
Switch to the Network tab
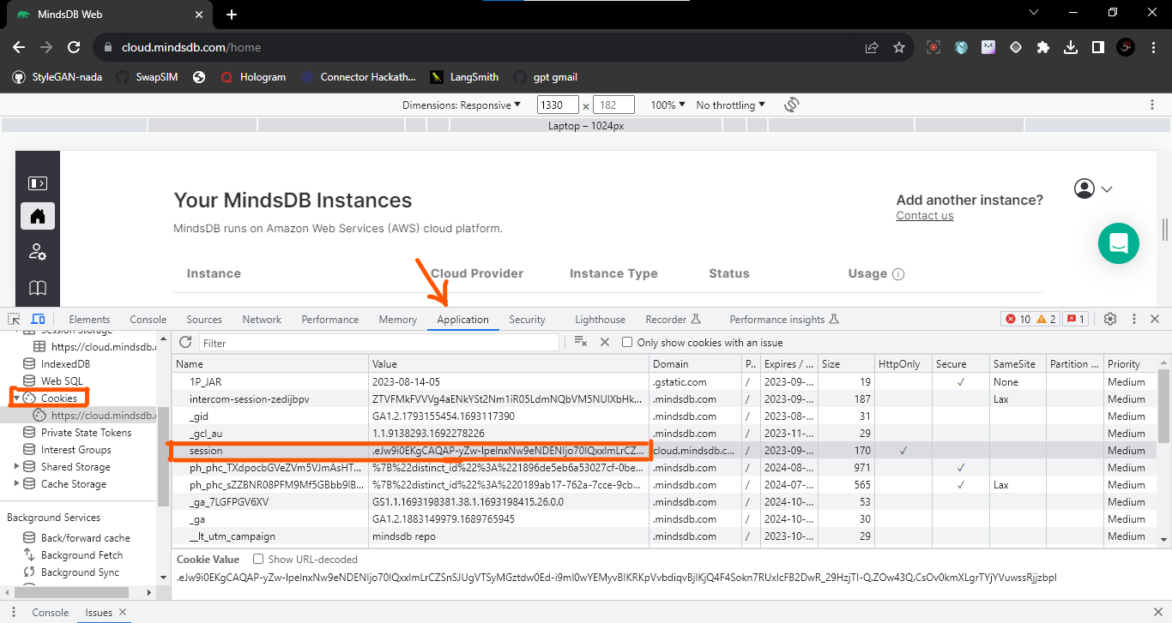click(262, 318)
